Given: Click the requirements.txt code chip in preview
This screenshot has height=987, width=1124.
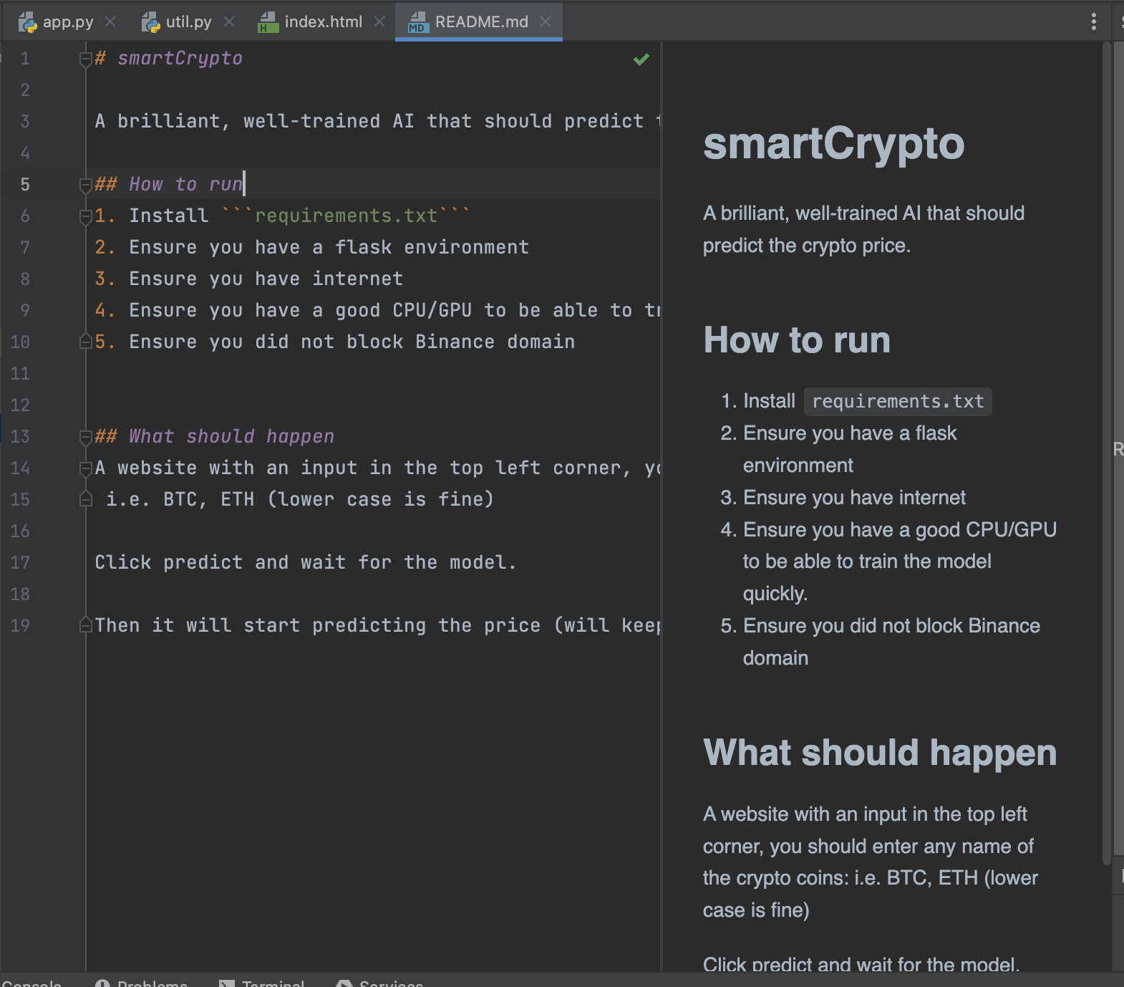Looking at the screenshot, I should pos(898,402).
